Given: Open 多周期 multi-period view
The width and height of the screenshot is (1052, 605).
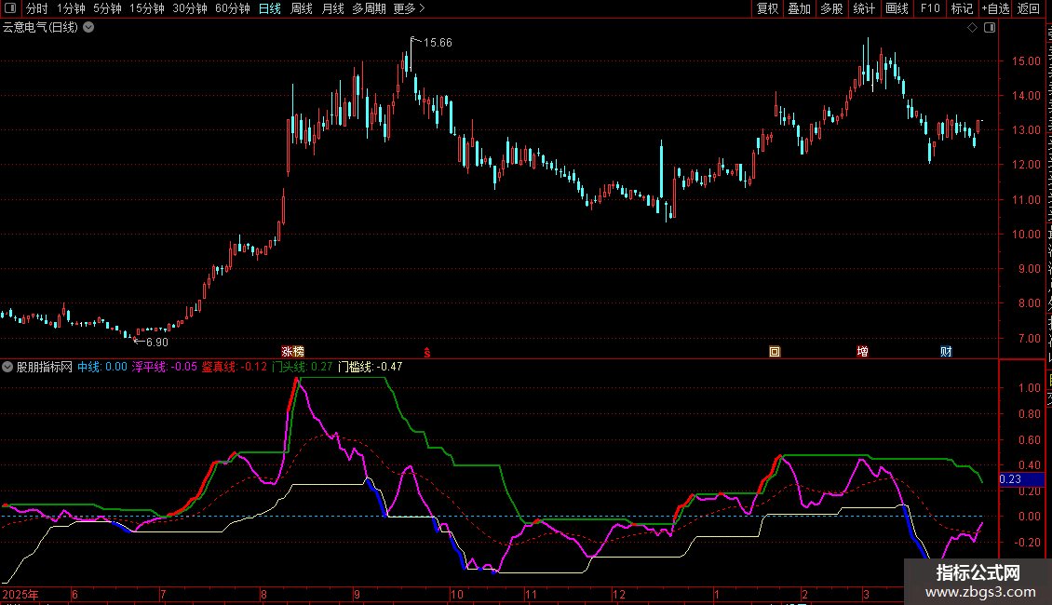Looking at the screenshot, I should click(x=369, y=8).
